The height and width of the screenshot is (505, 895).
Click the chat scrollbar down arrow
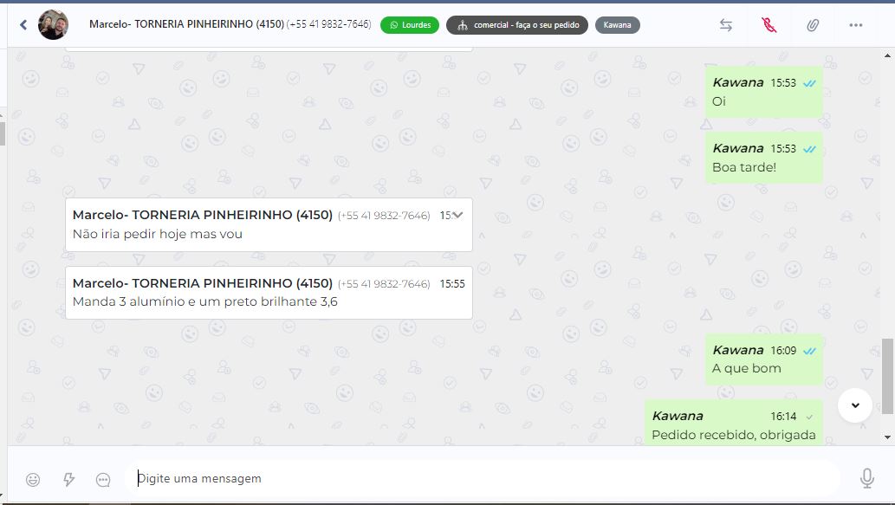887,437
